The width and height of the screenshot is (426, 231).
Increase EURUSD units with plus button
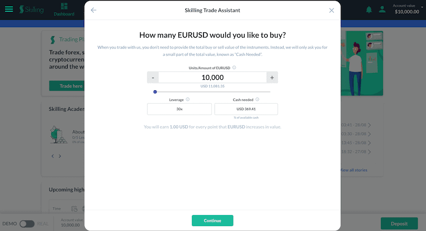[272, 78]
